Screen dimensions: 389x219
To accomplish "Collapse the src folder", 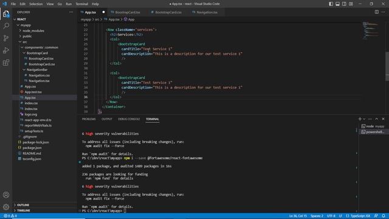I will (44, 42).
